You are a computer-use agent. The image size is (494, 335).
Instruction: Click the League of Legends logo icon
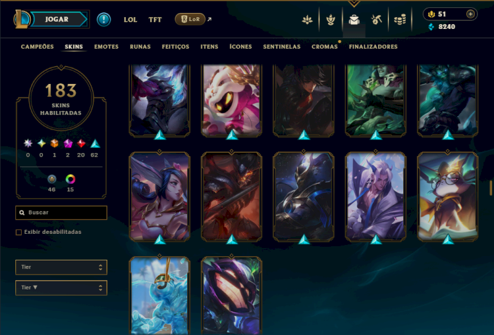click(21, 19)
